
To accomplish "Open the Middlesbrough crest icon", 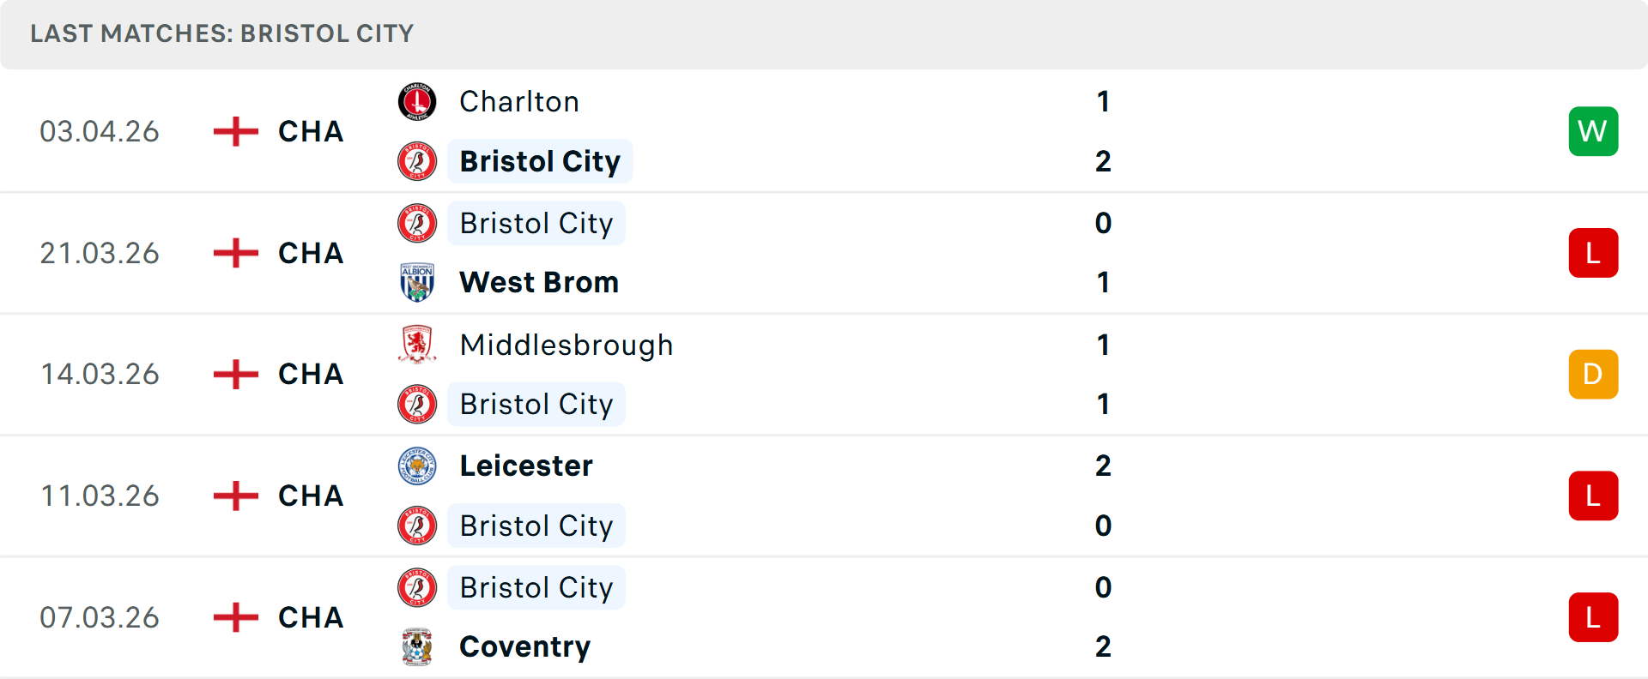I will (x=417, y=345).
